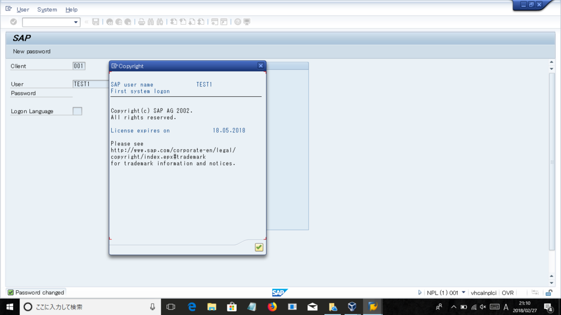
Task: Click the Find Next binoculars icon
Action: tap(160, 22)
